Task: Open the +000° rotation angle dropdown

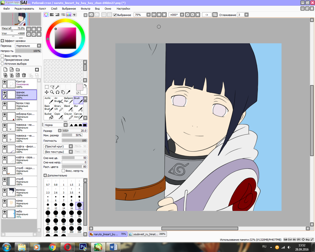Action: (182, 15)
